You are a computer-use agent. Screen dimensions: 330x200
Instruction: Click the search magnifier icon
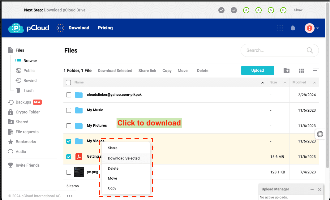pyautogui.click(x=310, y=50)
